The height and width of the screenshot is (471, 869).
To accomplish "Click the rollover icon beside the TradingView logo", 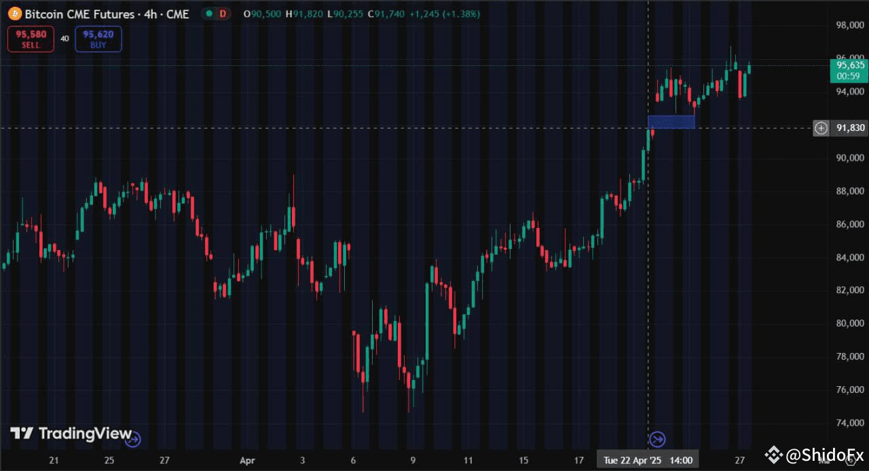I will tap(133, 439).
